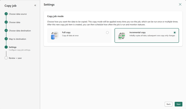Click the Full copy title text
Viewport: 186px width, 109px height.
click(66, 32)
